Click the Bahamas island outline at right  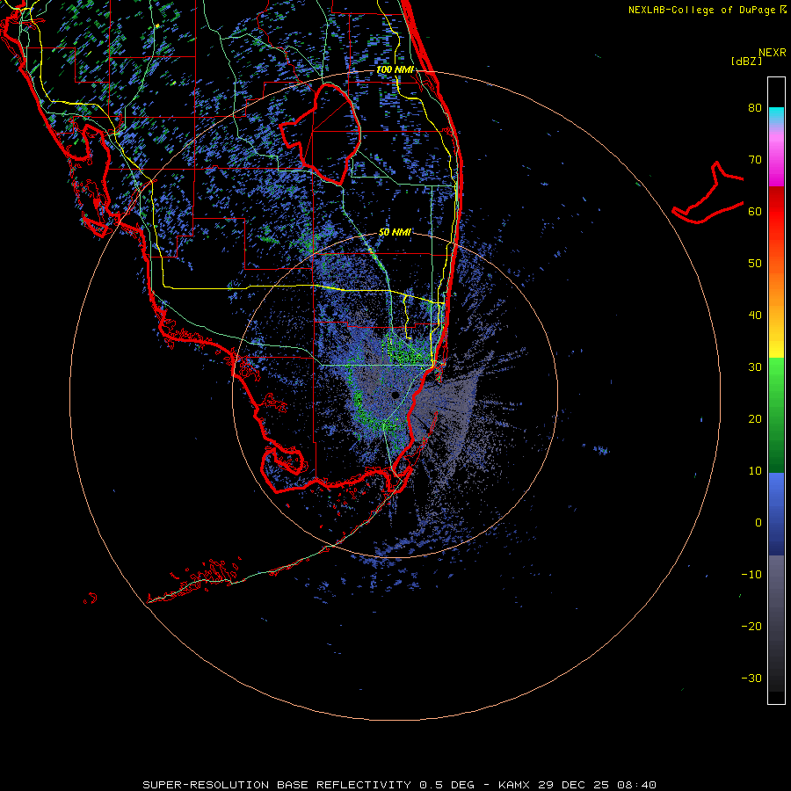pyautogui.click(x=708, y=192)
